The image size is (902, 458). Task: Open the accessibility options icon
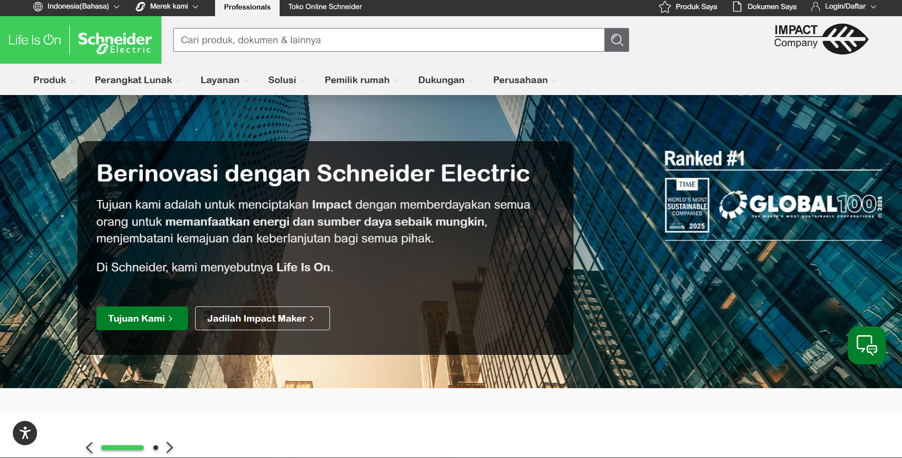click(x=25, y=433)
